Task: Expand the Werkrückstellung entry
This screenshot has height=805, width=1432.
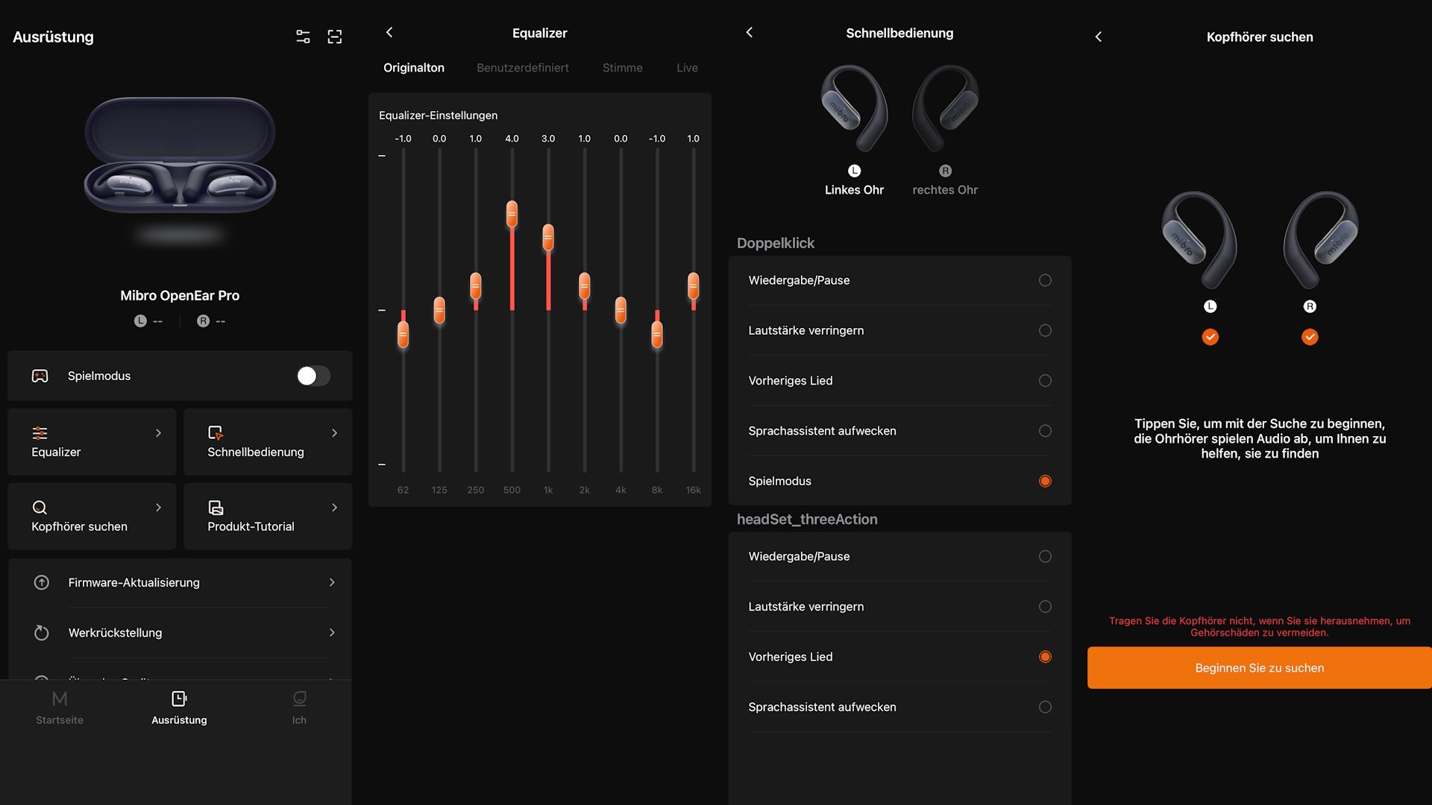Action: (333, 632)
